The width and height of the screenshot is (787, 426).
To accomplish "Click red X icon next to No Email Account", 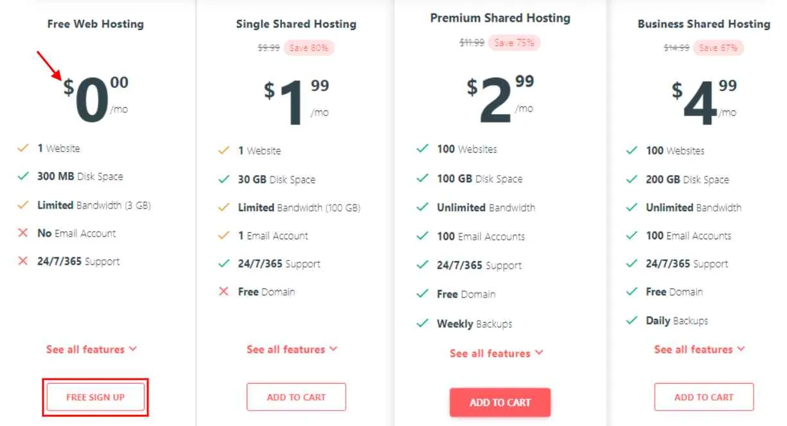I will click(x=23, y=233).
